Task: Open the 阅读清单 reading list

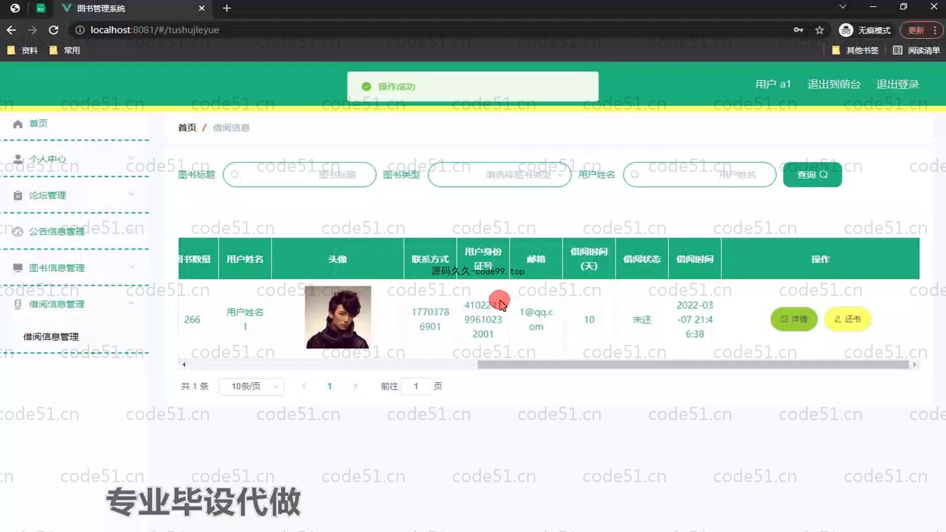Action: click(916, 50)
